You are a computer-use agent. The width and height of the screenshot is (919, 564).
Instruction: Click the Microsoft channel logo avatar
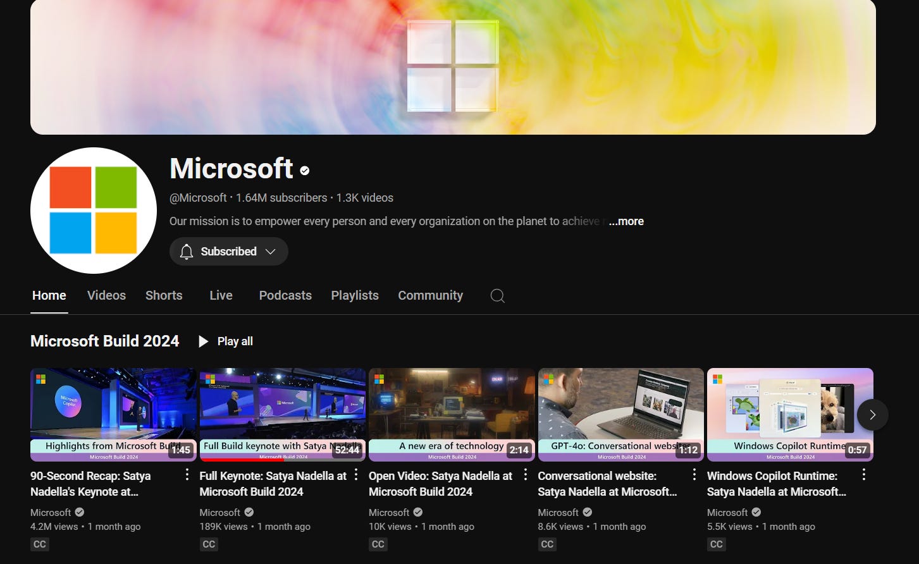coord(94,211)
